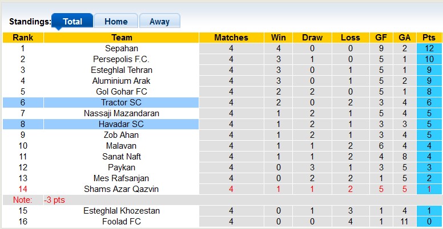Open Gol Gohar FC team page
Screen dimensions: 443x229
pos(121,92)
